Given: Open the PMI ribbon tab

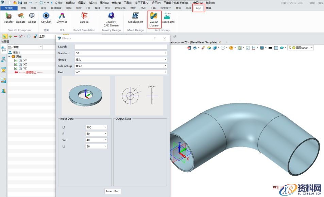Looking at the screenshot, I should point(143,8).
